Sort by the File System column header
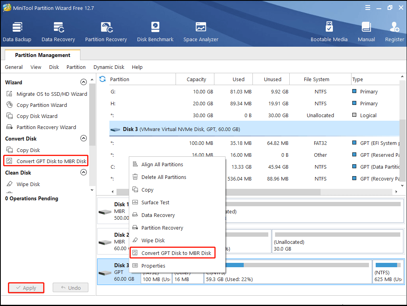 [x=320, y=79]
